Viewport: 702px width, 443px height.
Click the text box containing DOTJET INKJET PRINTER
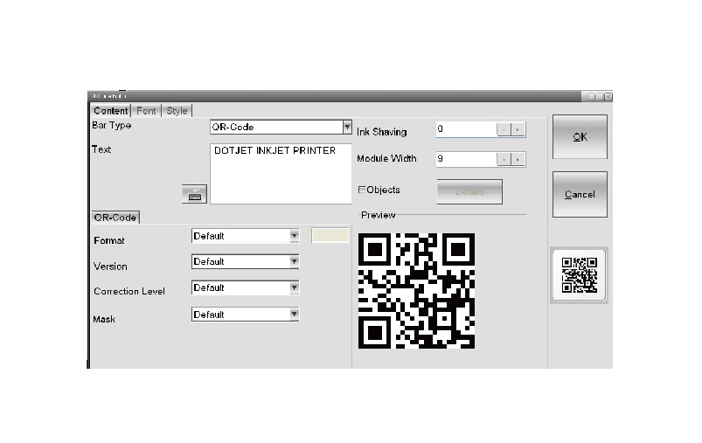coord(281,174)
